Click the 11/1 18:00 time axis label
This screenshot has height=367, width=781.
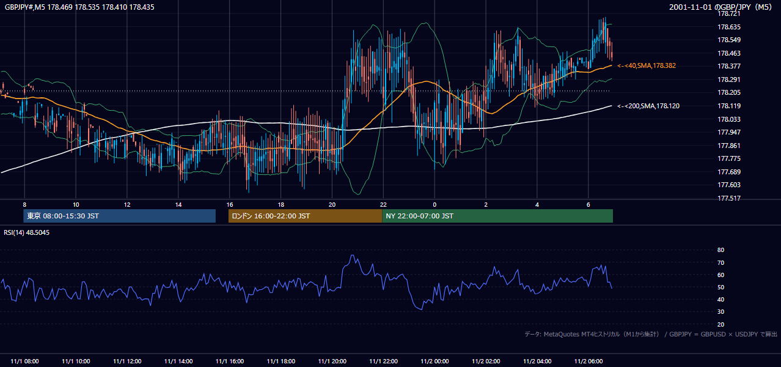click(x=280, y=361)
